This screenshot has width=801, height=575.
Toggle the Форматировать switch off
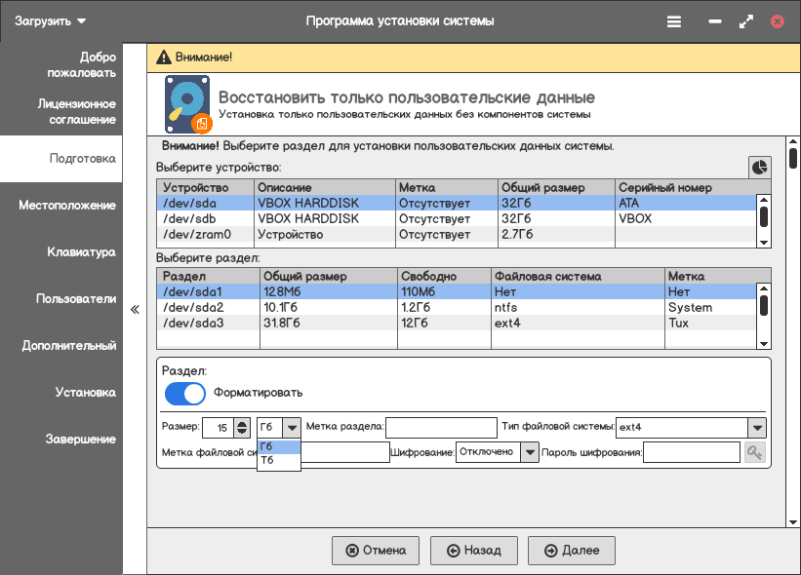pyautogui.click(x=184, y=393)
